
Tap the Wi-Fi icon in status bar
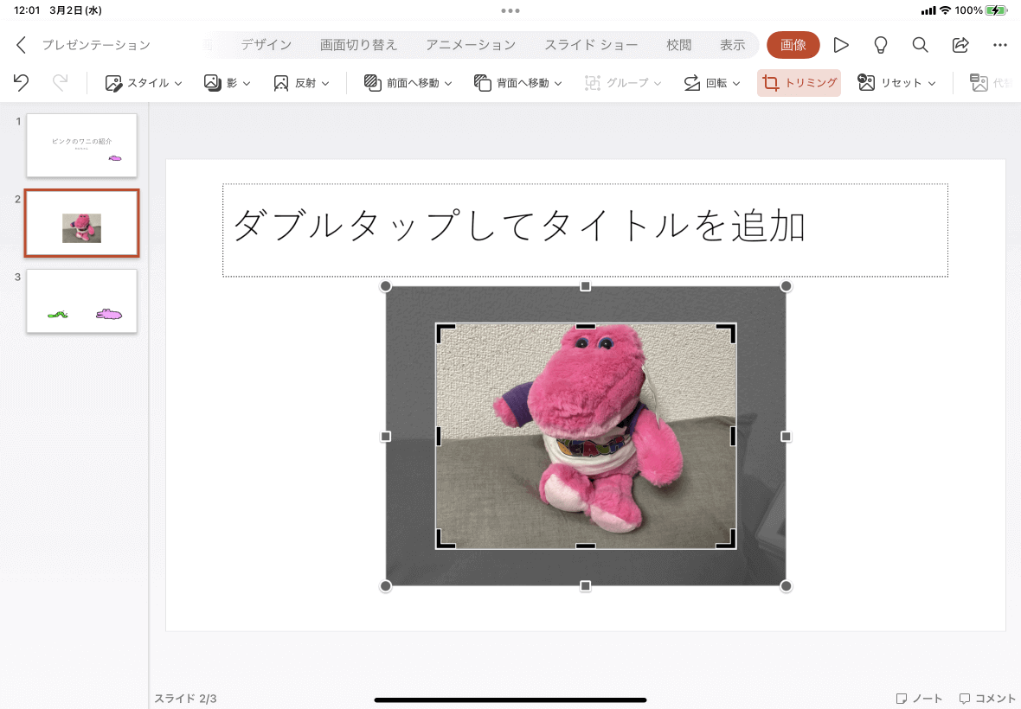click(945, 10)
